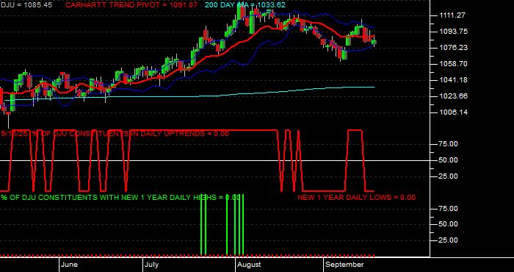Click the June marker on time axis
Image resolution: width=514 pixels, height=272 pixels.
click(69, 265)
